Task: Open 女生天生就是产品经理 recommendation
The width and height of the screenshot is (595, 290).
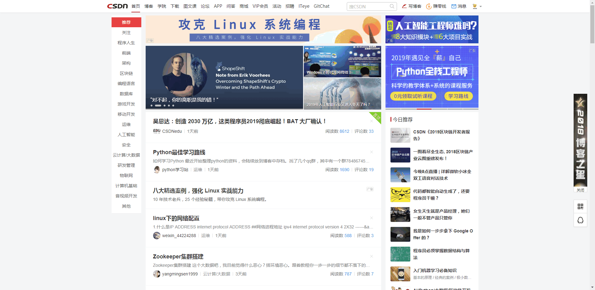Action: (442, 214)
